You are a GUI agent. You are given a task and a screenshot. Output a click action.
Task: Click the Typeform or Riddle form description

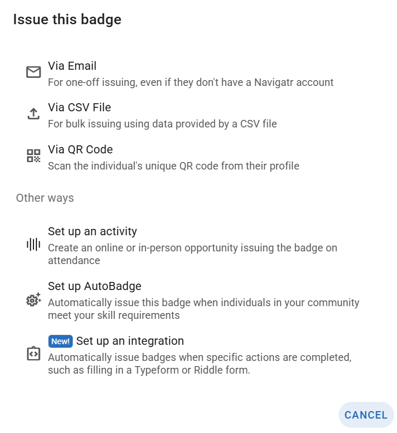click(200, 364)
